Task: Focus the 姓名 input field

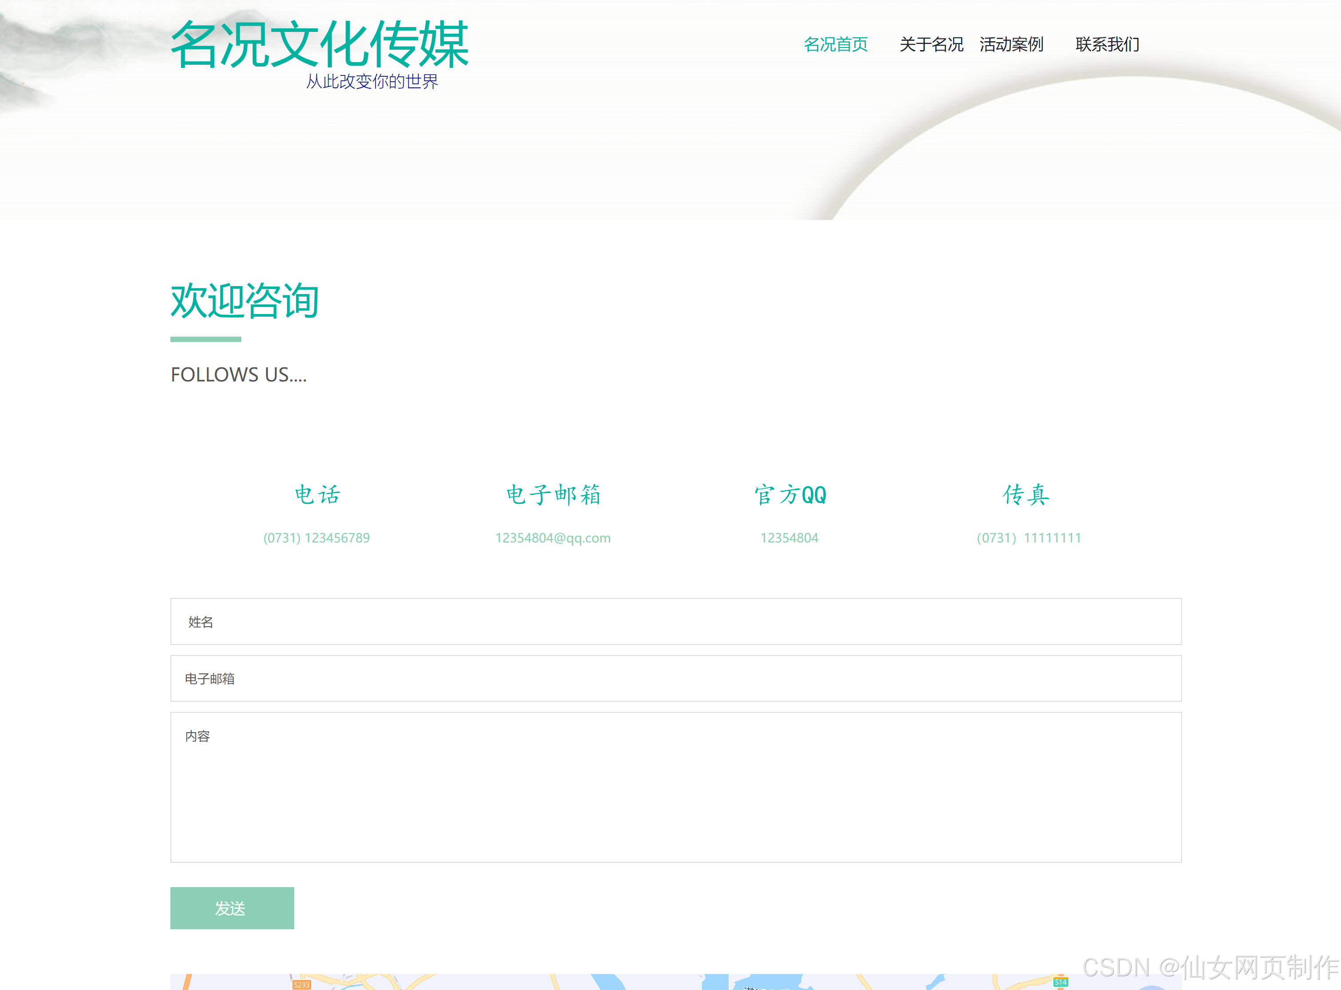Action: point(675,621)
